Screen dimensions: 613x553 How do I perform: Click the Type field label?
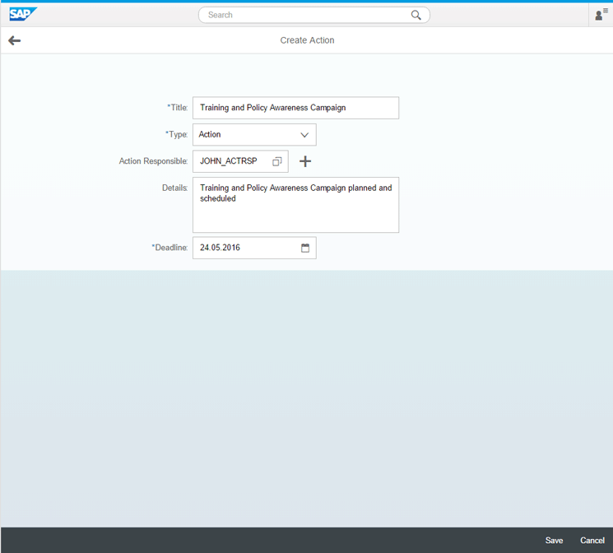click(176, 134)
